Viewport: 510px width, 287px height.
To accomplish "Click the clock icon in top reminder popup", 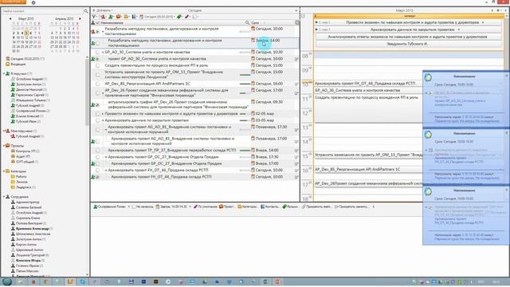I will [x=429, y=77].
